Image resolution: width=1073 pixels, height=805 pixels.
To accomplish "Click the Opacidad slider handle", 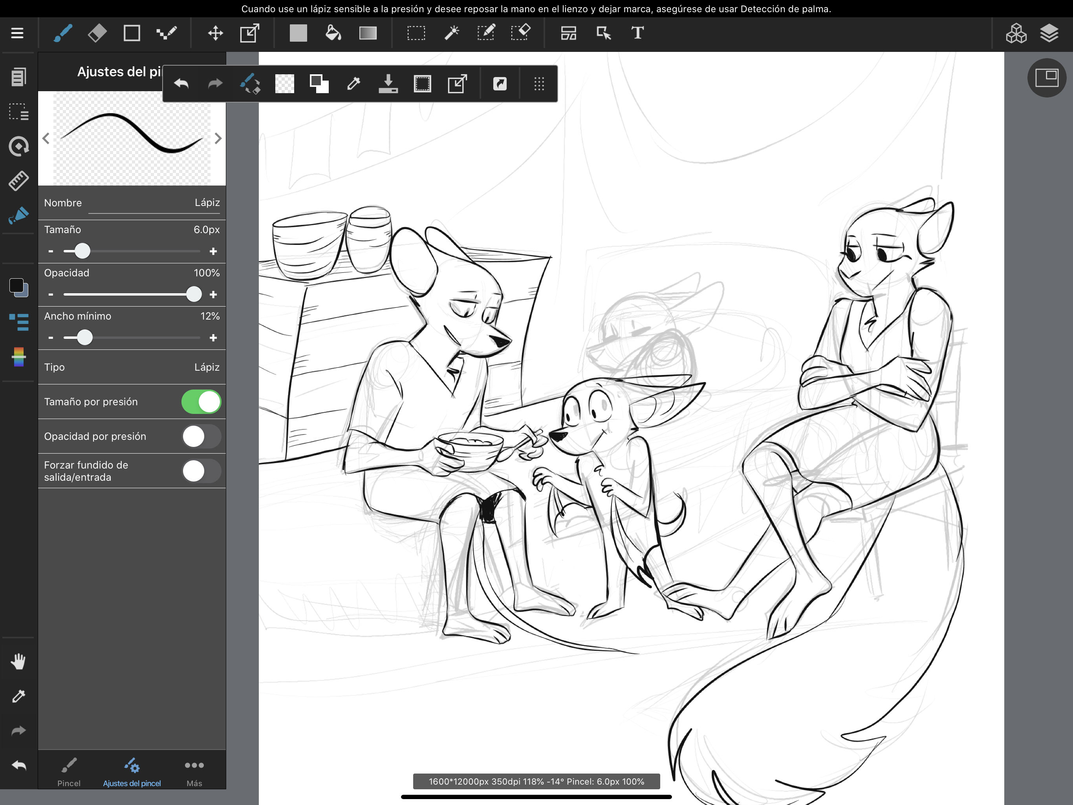I will (194, 294).
